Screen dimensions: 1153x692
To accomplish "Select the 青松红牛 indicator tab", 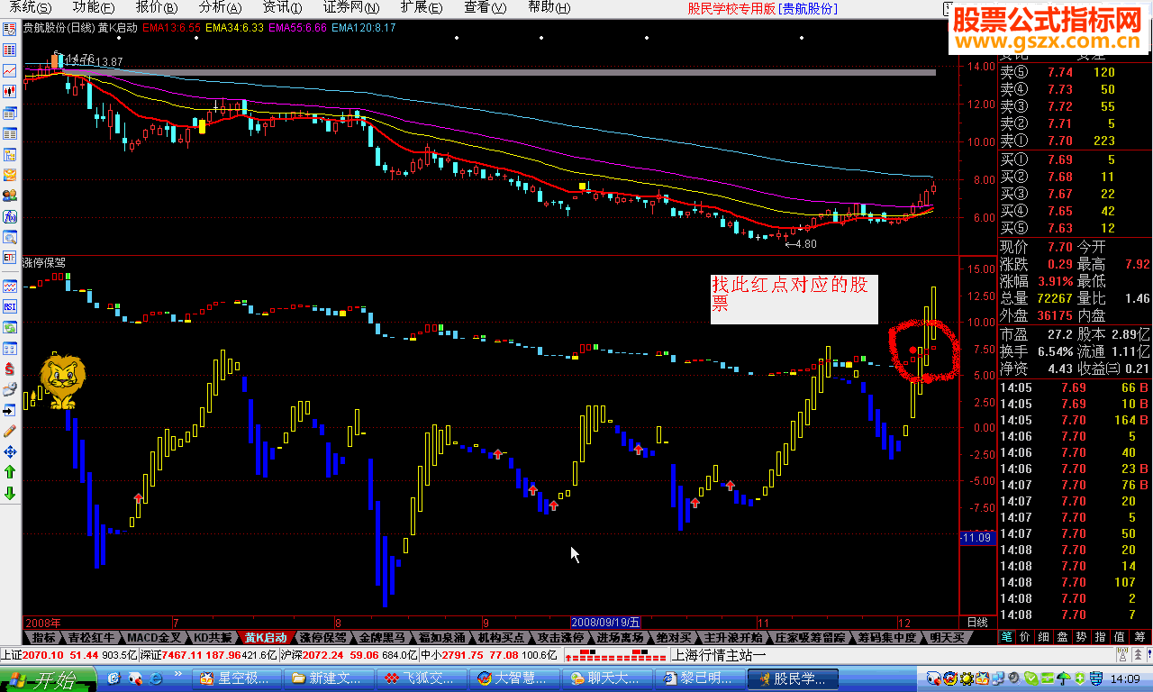I will tap(91, 637).
